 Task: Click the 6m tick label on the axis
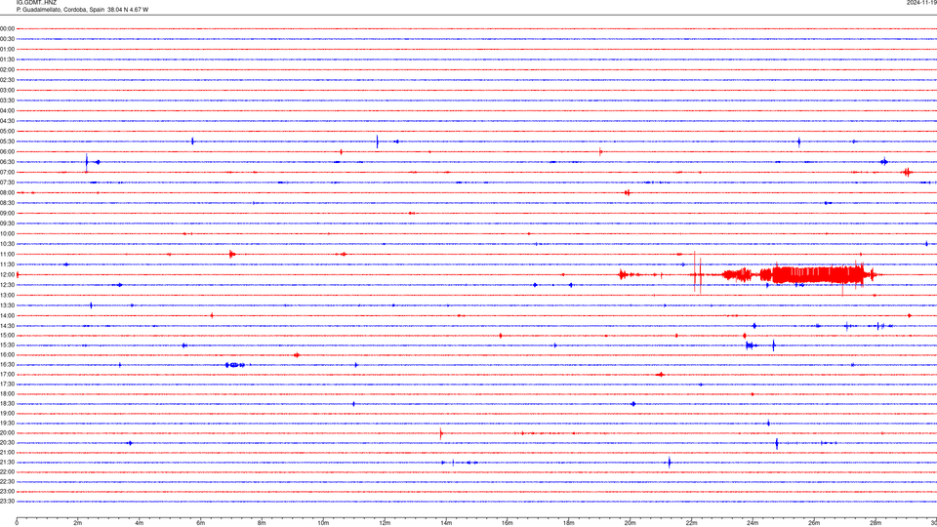click(x=200, y=523)
